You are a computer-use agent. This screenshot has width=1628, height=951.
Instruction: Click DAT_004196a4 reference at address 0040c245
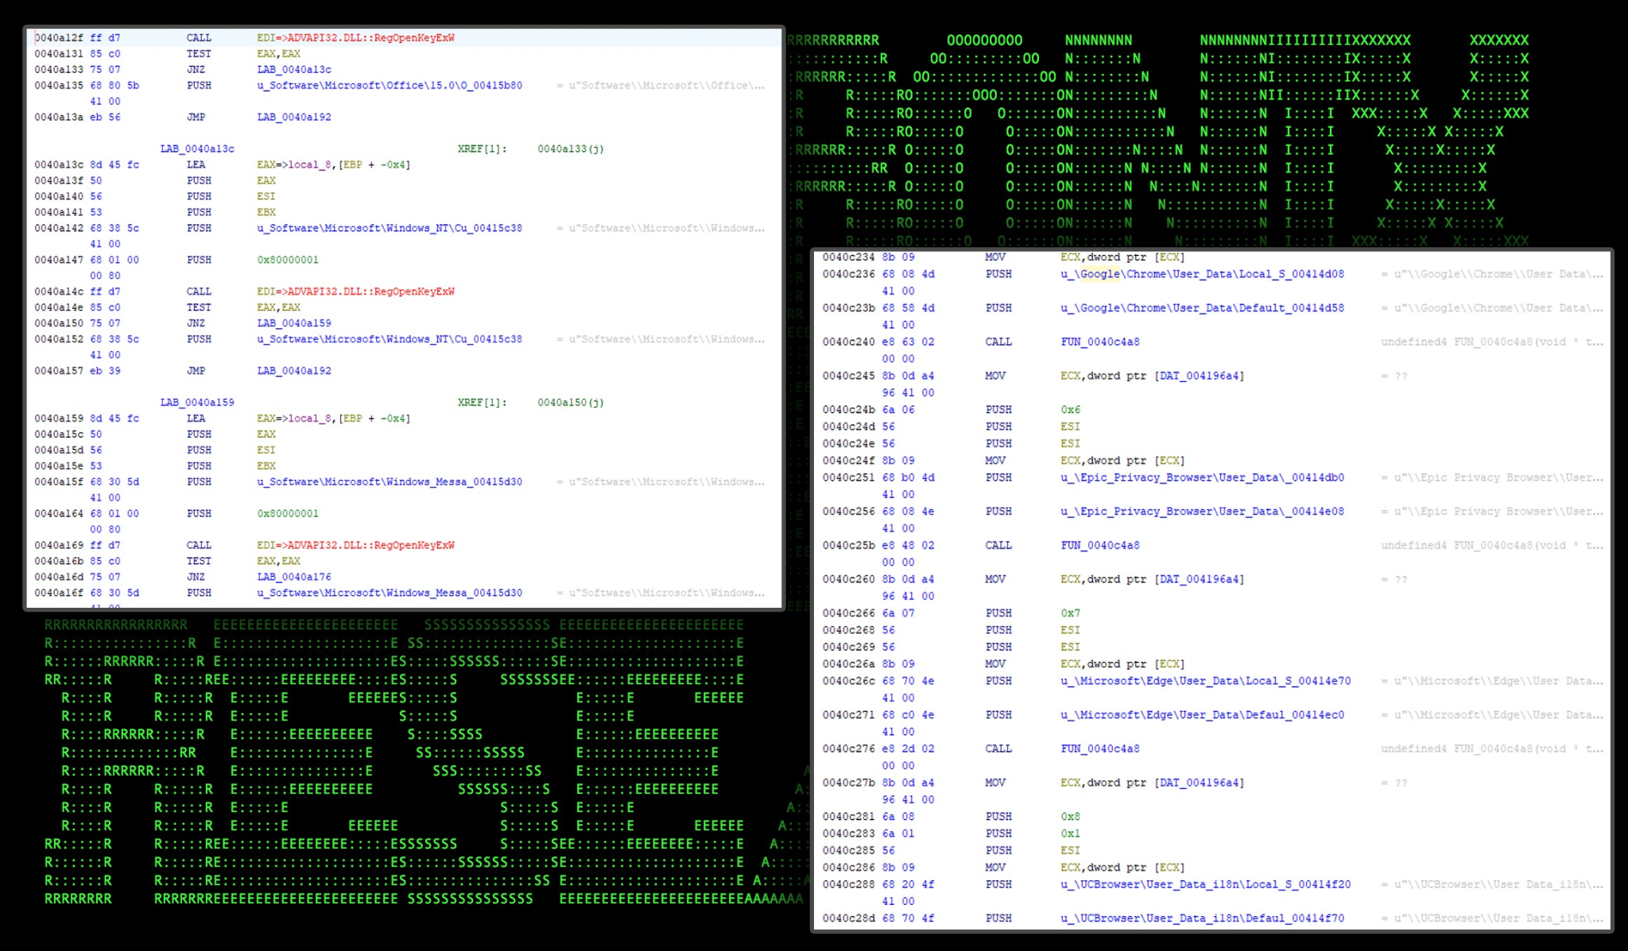click(x=1199, y=376)
